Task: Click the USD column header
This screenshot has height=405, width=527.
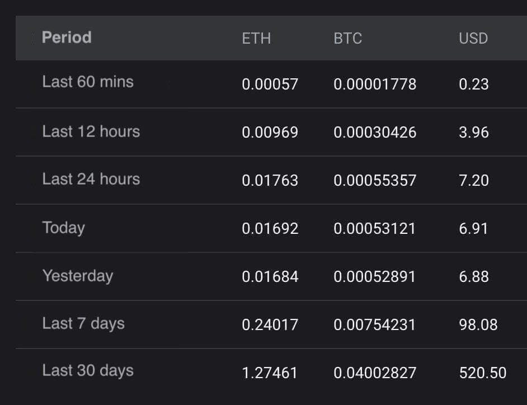Action: (x=473, y=39)
